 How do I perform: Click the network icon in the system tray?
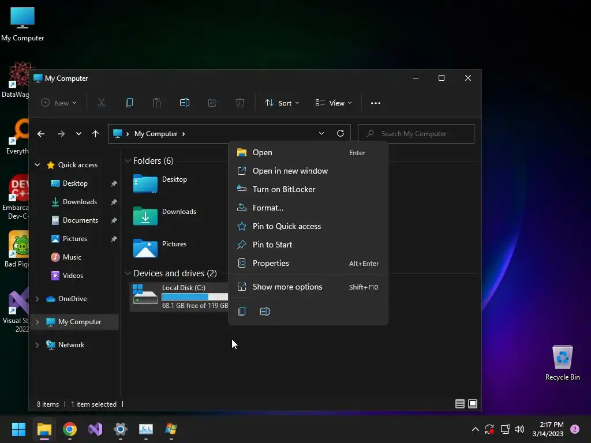505,429
